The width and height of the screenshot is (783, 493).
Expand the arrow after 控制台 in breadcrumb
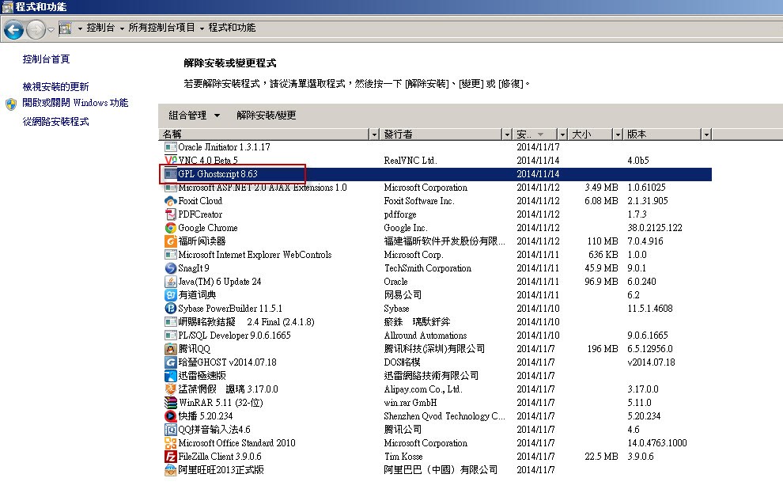tap(122, 28)
